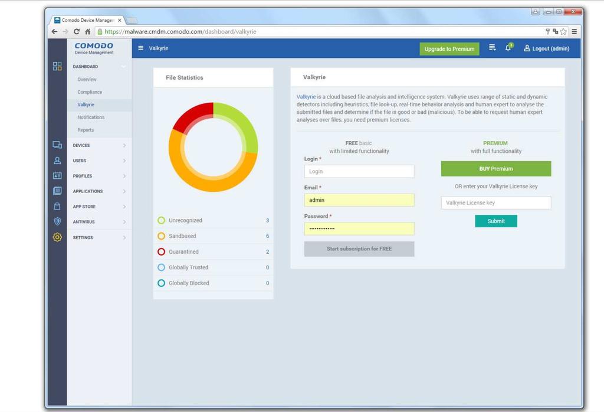Click the Globally Blocked legend circle
This screenshot has height=412, width=604.
tap(162, 283)
